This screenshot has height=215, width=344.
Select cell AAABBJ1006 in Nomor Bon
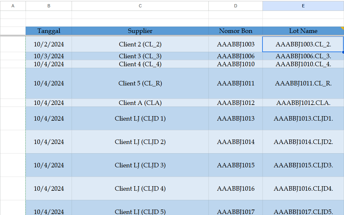pos(236,56)
